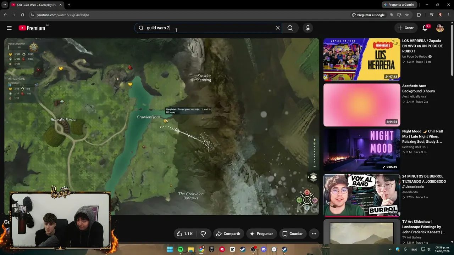This screenshot has width=454, height=255.
Task: Show hidden system tray icons chevron
Action: (x=390, y=249)
